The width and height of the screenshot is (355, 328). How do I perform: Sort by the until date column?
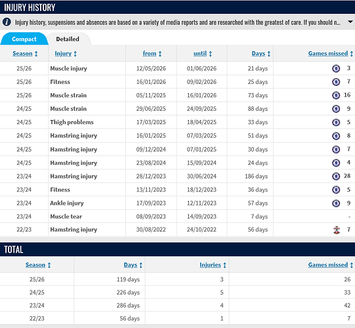pos(203,53)
